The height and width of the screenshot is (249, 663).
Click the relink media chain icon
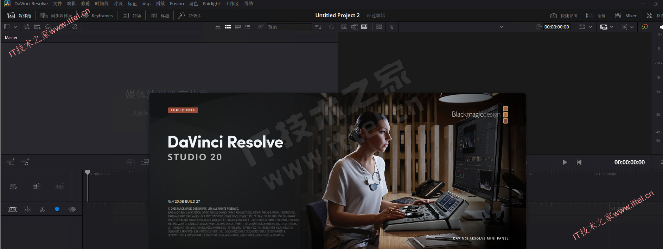click(x=75, y=27)
